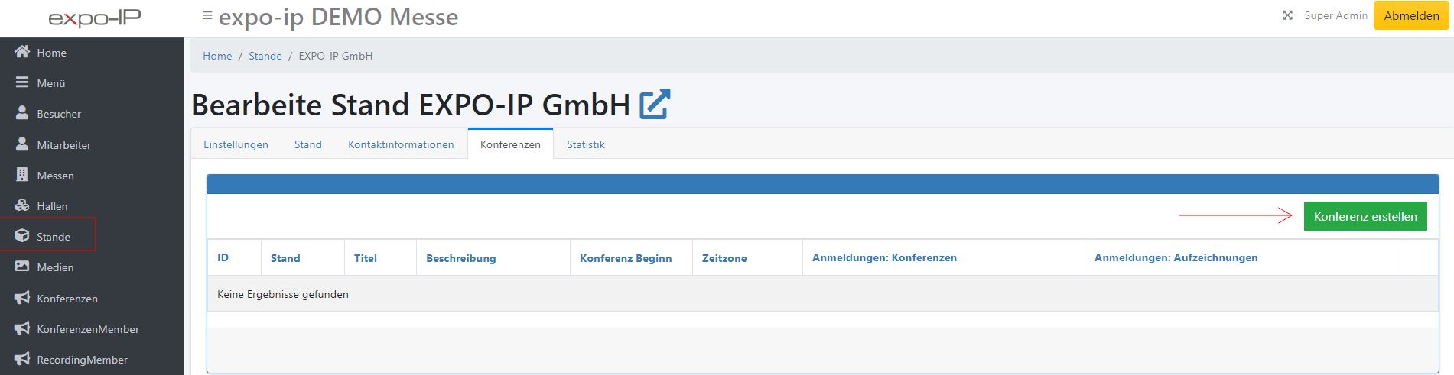Viewport: 1454px width, 375px height.
Task: Sort table by Titel column header
Action: (x=366, y=258)
